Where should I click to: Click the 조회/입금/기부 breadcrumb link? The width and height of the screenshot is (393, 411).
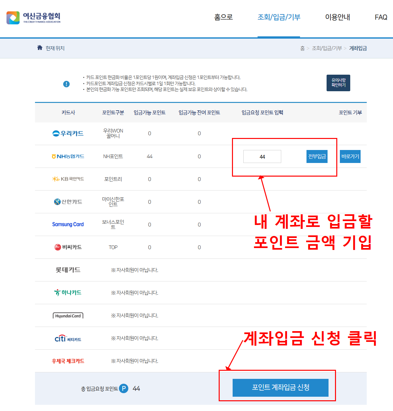(327, 48)
